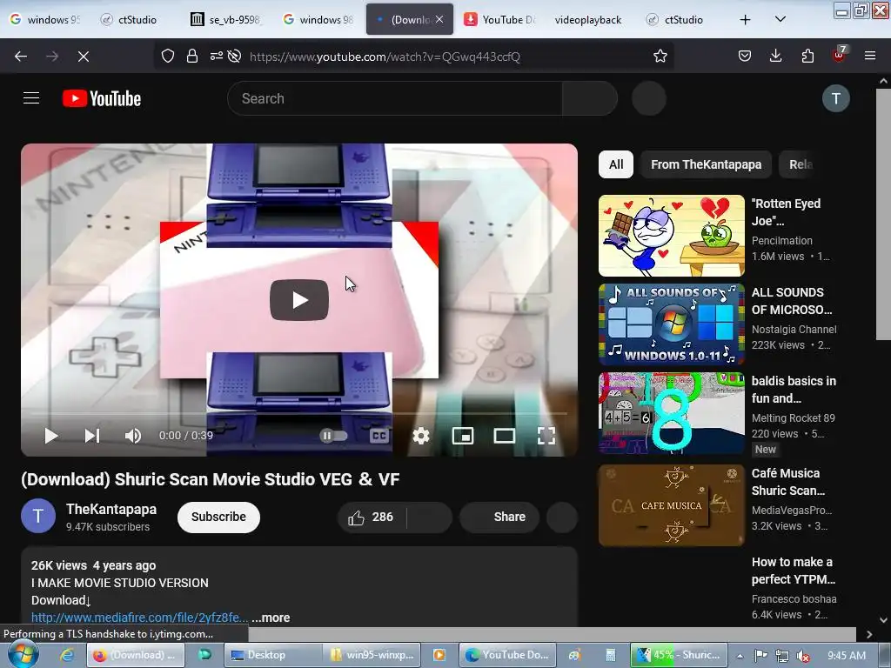Bookmark this page with the star
Image resolution: width=891 pixels, height=668 pixels.
(660, 56)
